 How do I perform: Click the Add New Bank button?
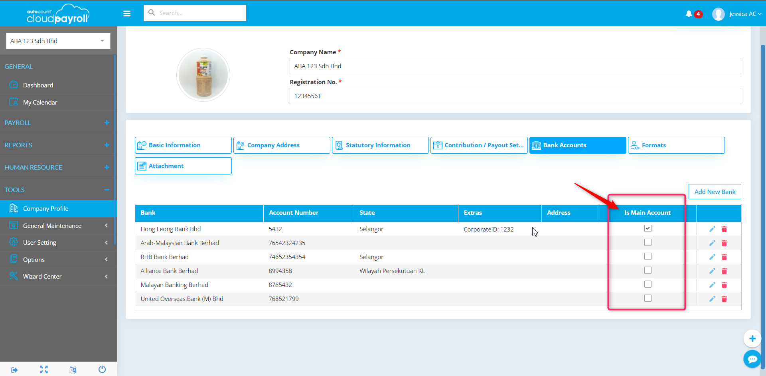[x=715, y=192]
